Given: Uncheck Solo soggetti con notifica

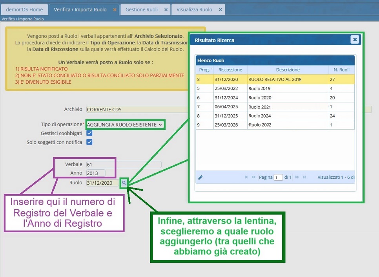Looking at the screenshot, I should pyautogui.click(x=89, y=142).
